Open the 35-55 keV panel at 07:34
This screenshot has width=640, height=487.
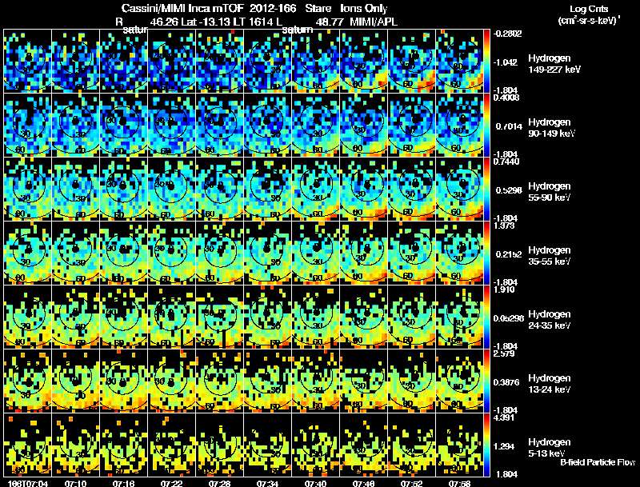(x=267, y=253)
